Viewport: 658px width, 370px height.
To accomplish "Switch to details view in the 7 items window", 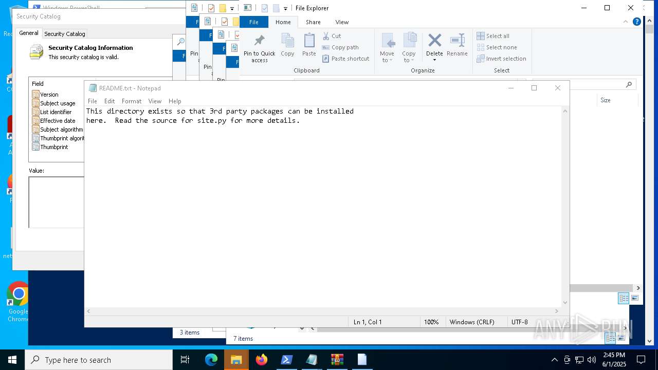I will 610,338.
